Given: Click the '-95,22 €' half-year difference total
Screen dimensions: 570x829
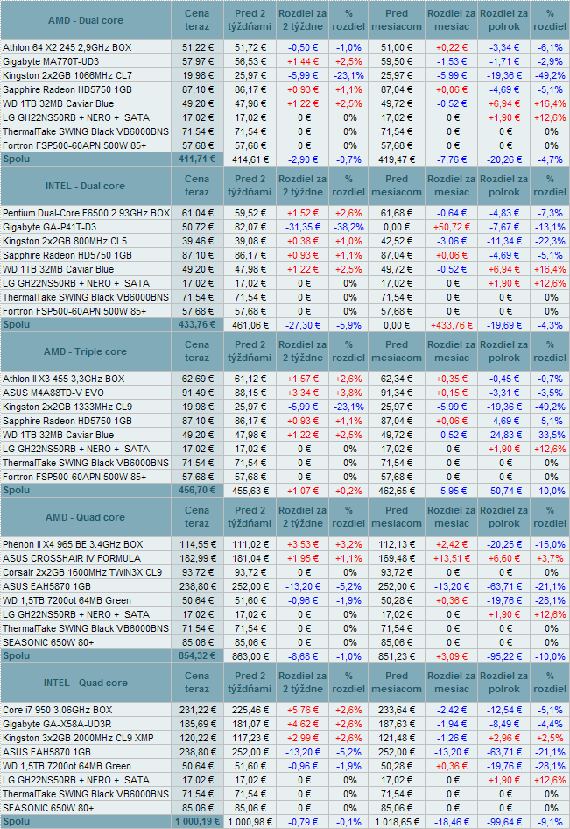Looking at the screenshot, I should (x=504, y=656).
